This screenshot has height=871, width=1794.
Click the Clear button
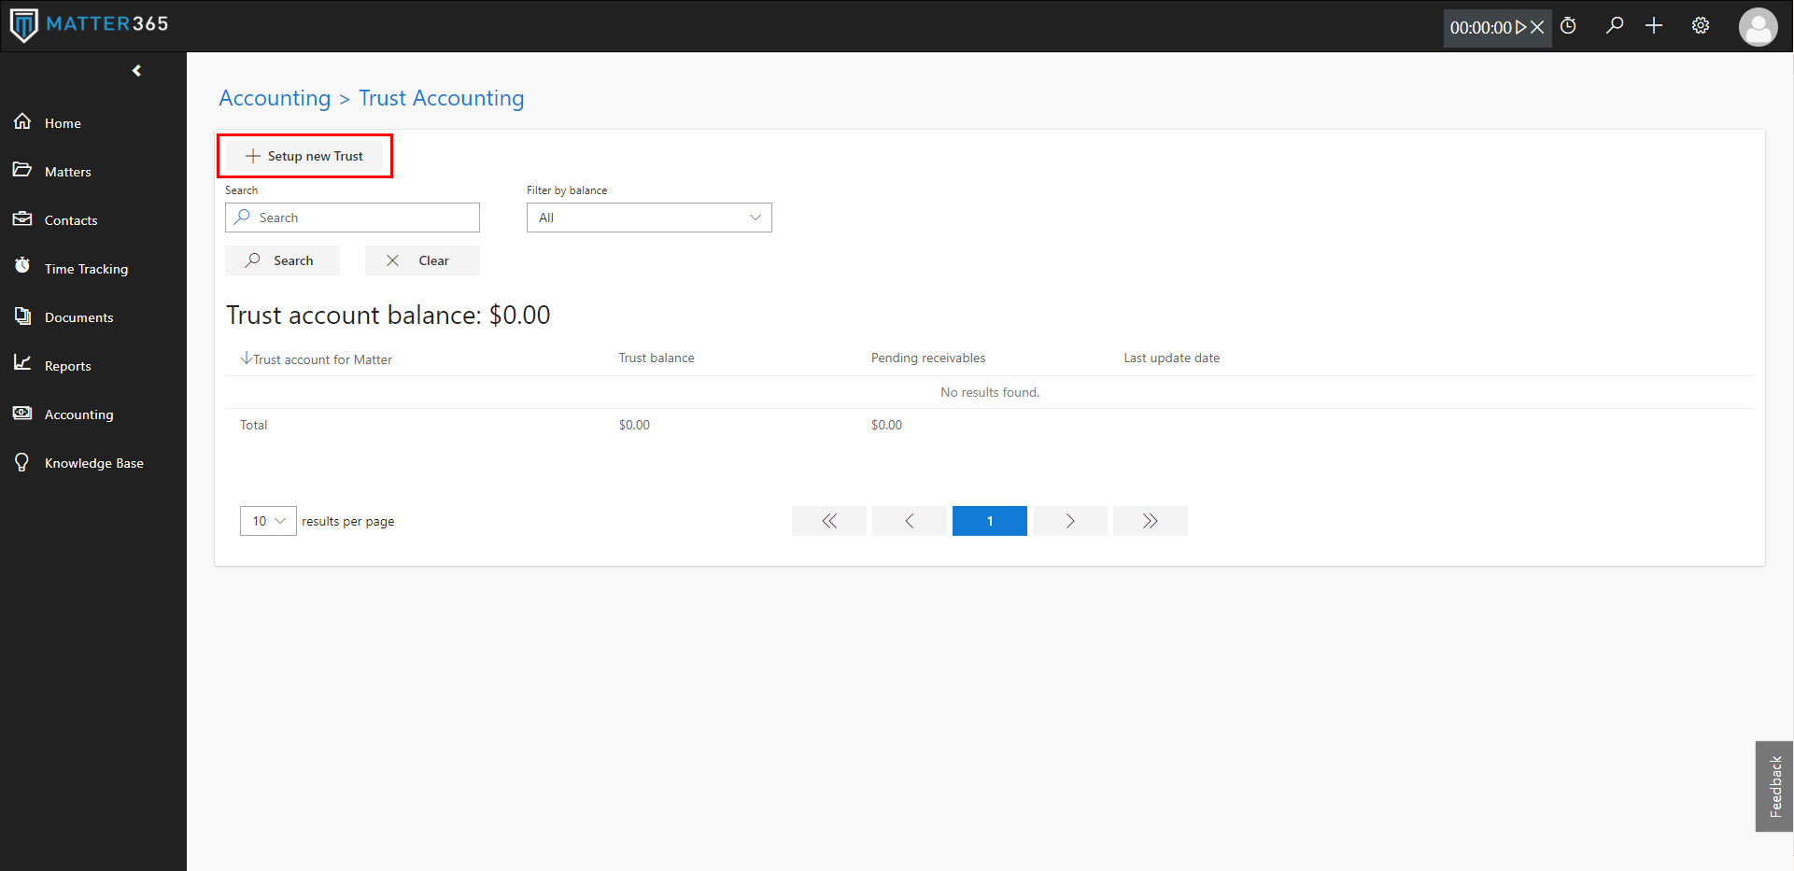tap(422, 260)
